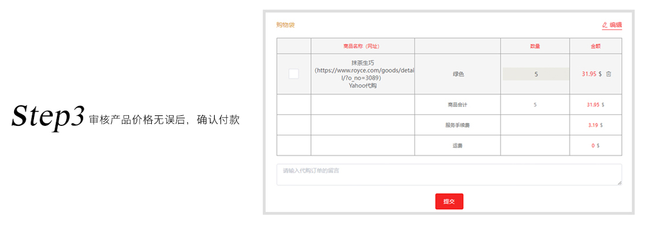
Task: Click the item price 31.95 $ beside trash icon
Action: (592, 74)
